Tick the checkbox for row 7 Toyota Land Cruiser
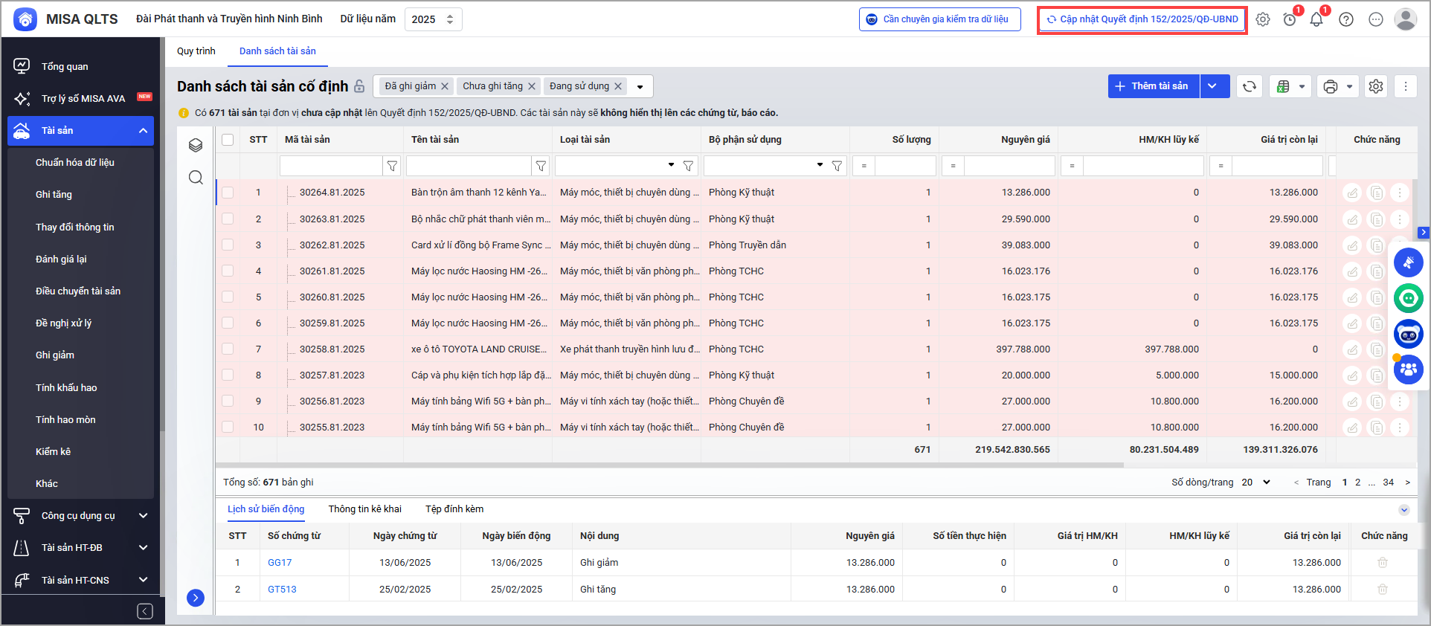The image size is (1431, 626). tap(228, 349)
